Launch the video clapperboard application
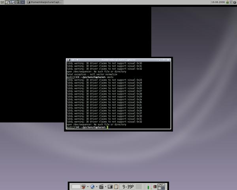The image size is (237, 190). pyautogui.click(x=102, y=186)
